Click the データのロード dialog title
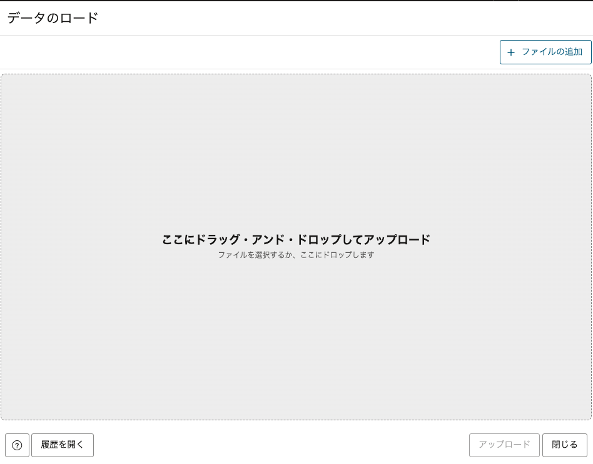 click(x=52, y=19)
